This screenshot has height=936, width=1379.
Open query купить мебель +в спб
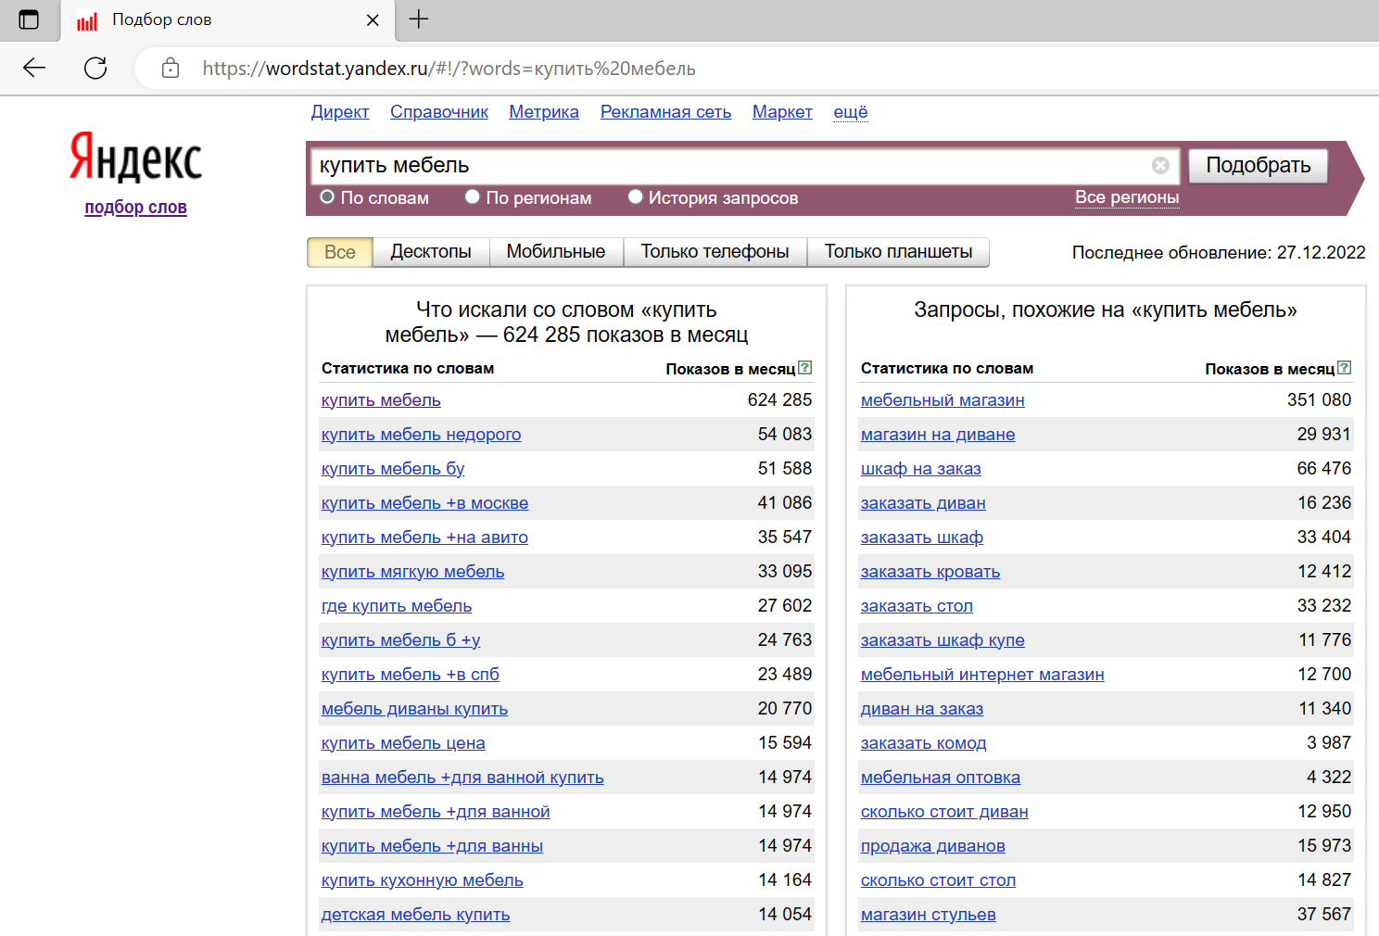point(410,675)
